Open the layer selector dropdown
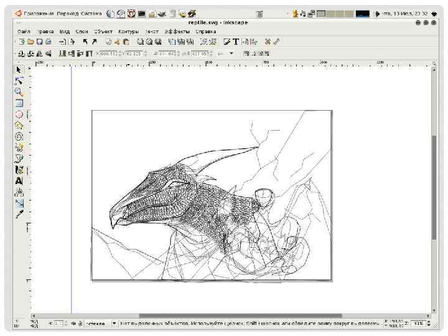The height and width of the screenshot is (336, 448). coord(101,324)
